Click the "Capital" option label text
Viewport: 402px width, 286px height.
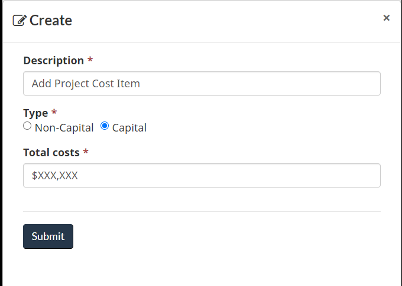(129, 127)
